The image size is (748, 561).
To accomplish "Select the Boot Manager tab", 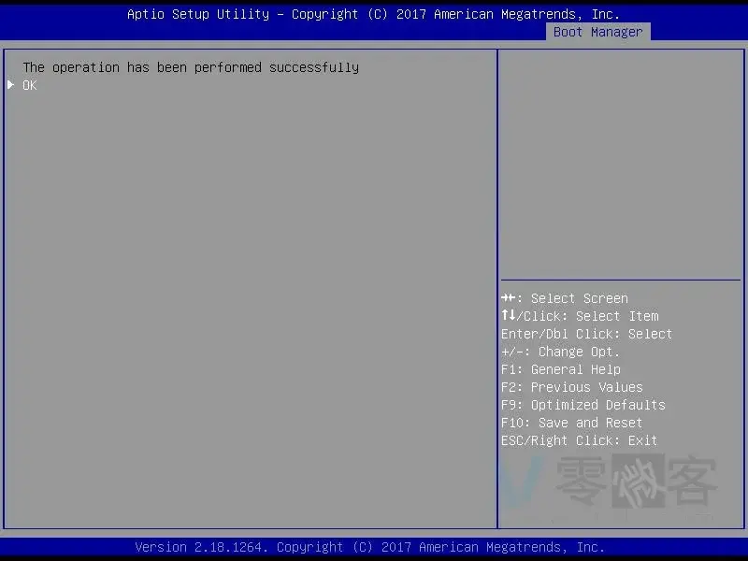I will [x=597, y=32].
